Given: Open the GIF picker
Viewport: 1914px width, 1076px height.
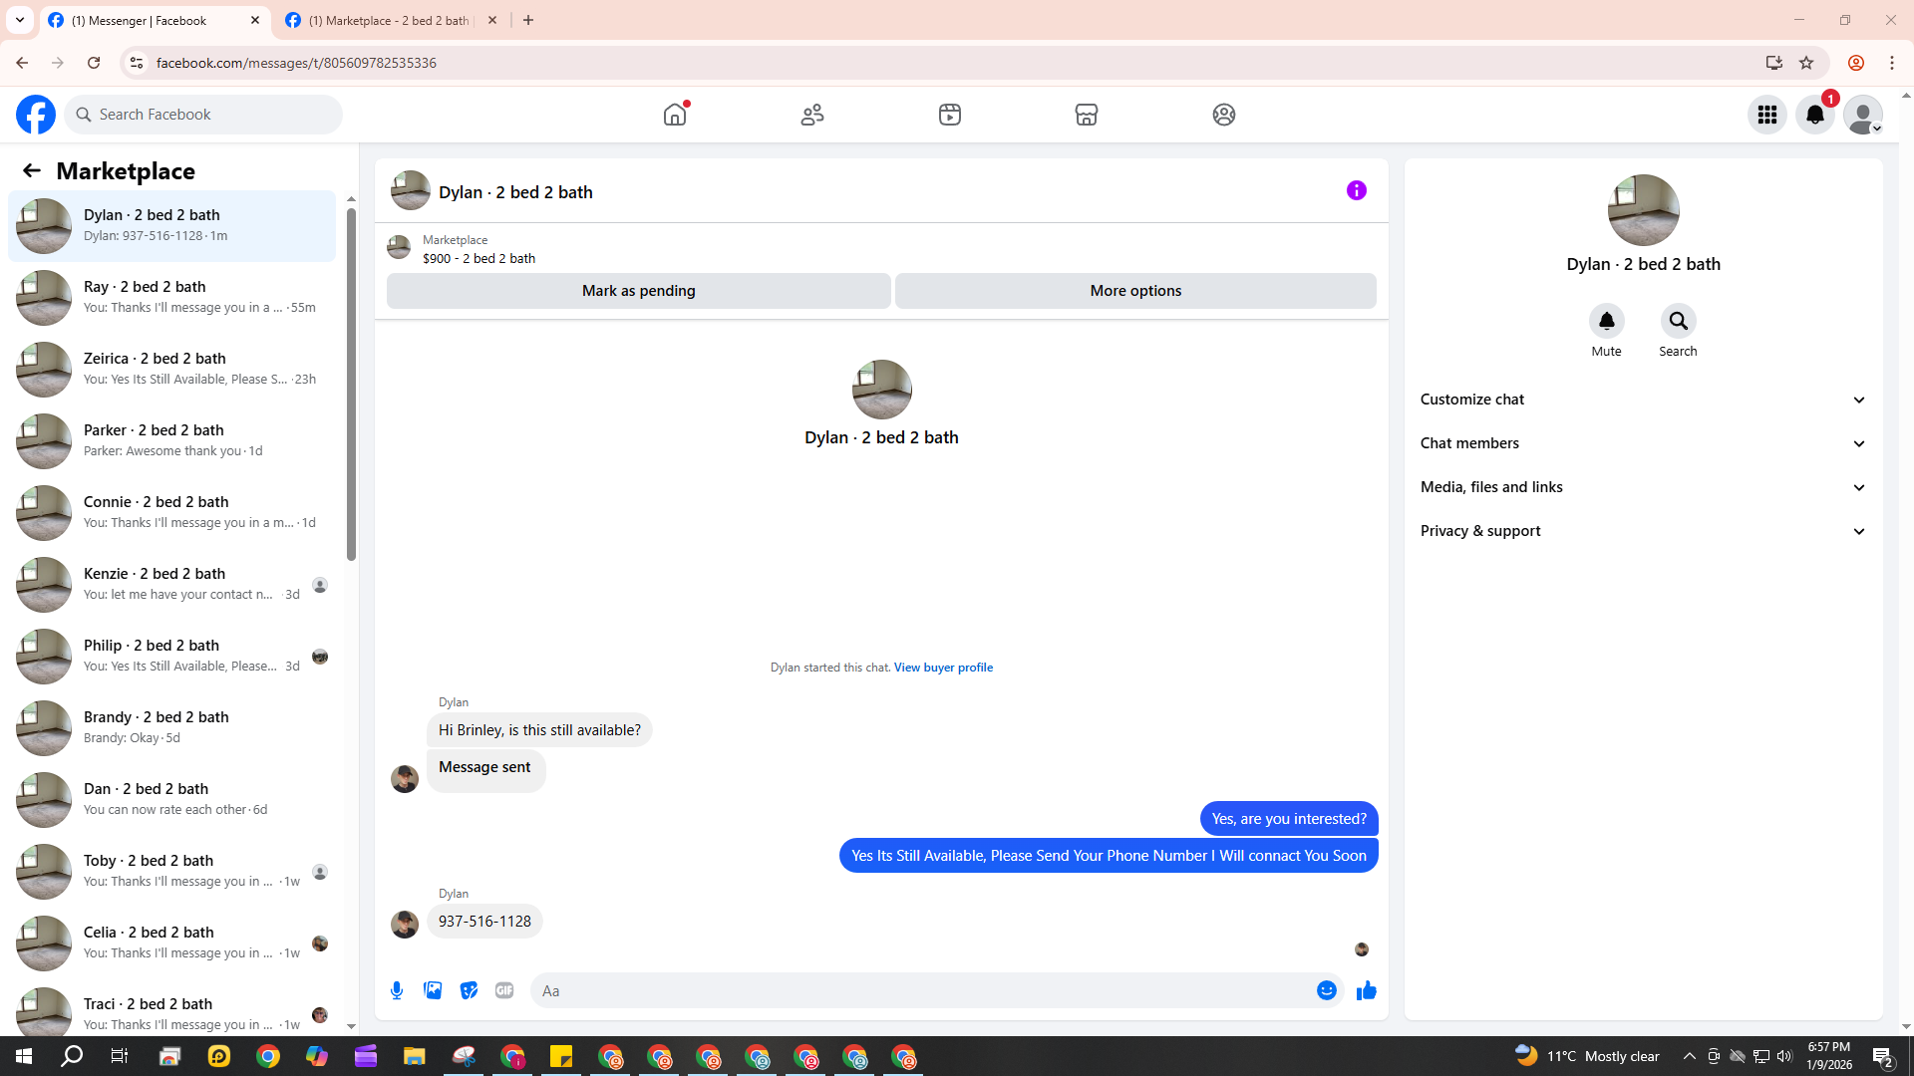Looking at the screenshot, I should tap(504, 990).
